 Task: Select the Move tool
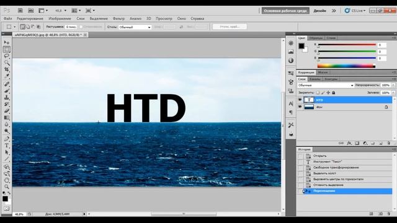coord(7,43)
